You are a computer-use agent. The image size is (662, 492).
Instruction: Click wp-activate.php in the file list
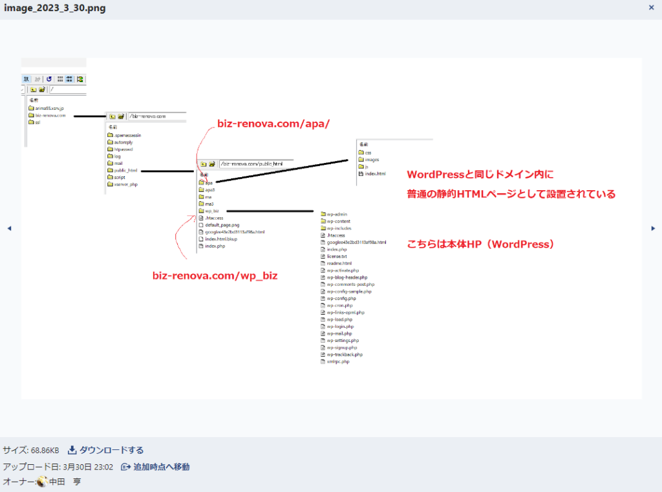(x=340, y=270)
